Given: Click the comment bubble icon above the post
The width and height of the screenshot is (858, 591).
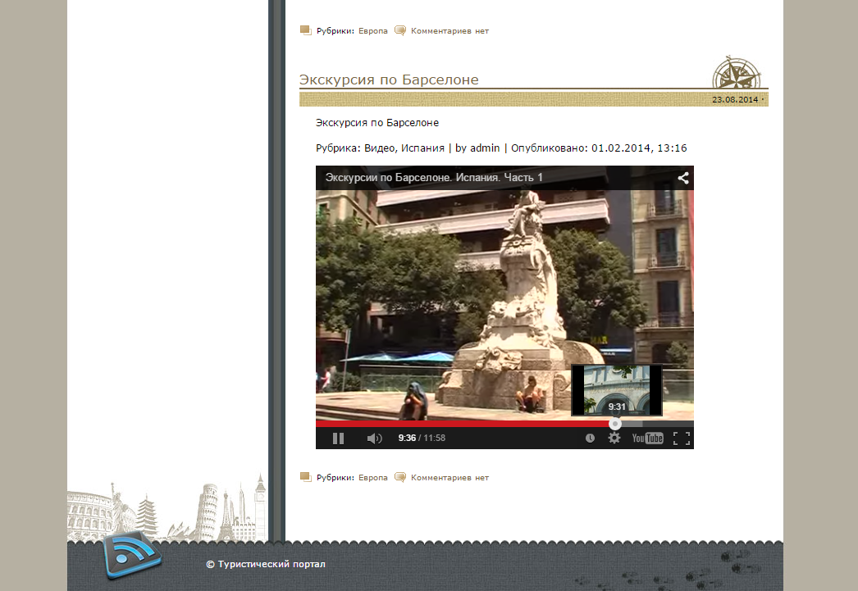Looking at the screenshot, I should tap(400, 30).
